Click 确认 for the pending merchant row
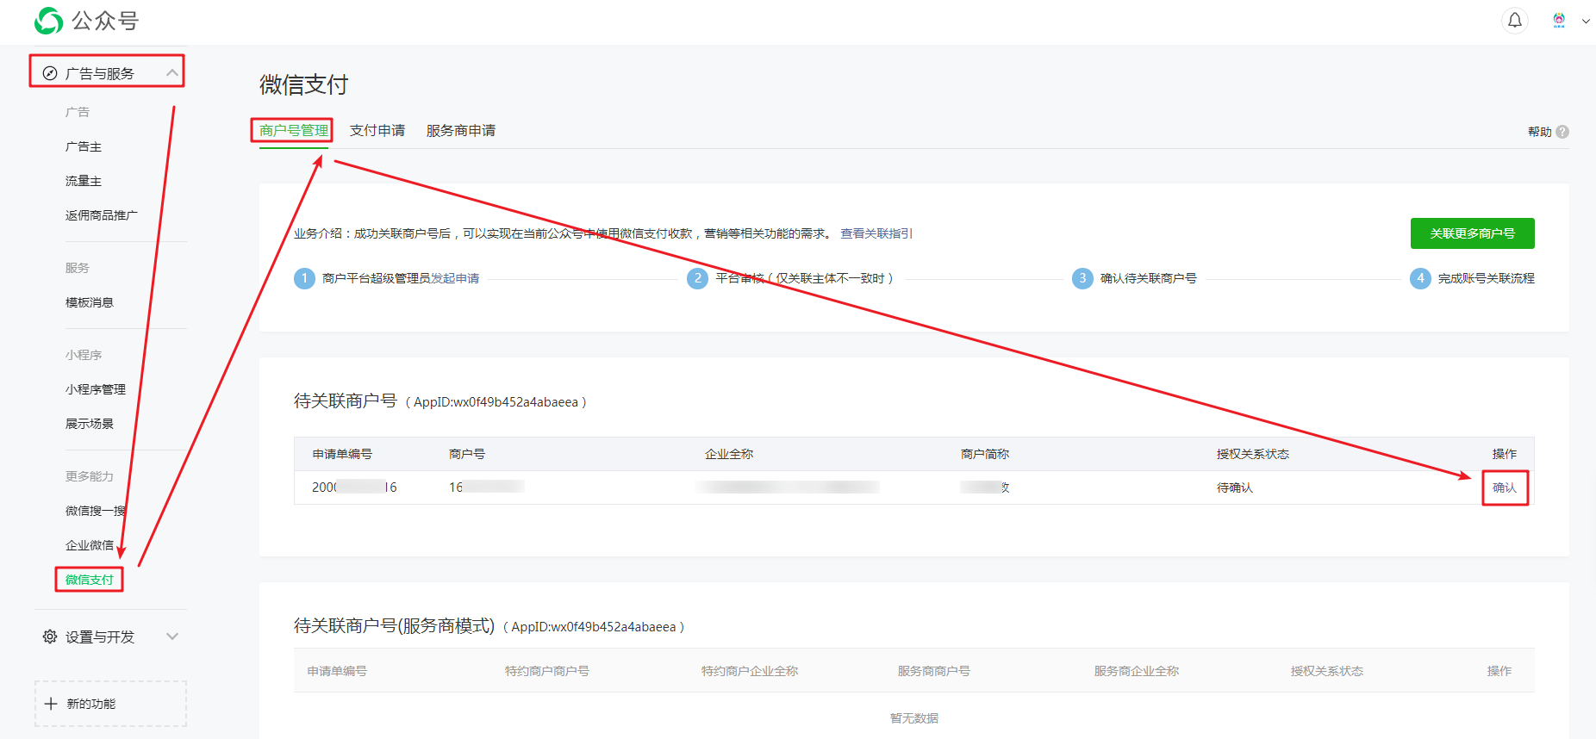The height and width of the screenshot is (739, 1596). pyautogui.click(x=1505, y=487)
